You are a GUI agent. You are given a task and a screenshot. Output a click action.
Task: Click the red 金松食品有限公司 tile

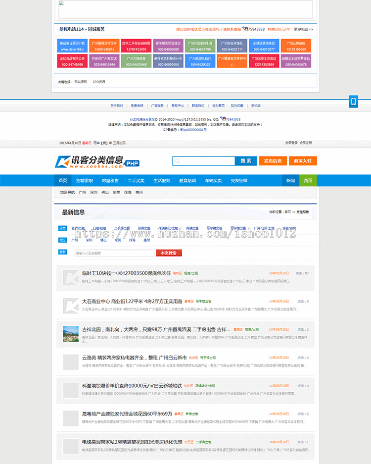click(x=72, y=61)
